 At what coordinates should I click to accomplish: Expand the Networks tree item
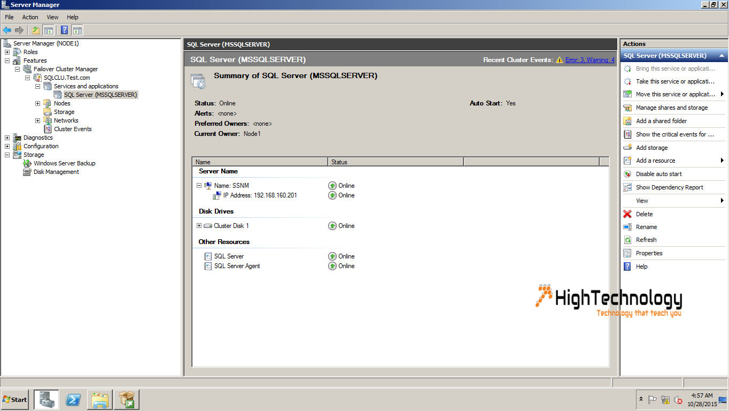37,120
